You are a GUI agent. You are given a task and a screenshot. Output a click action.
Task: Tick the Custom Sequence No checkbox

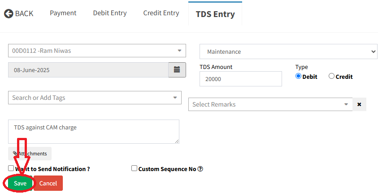[134, 168]
